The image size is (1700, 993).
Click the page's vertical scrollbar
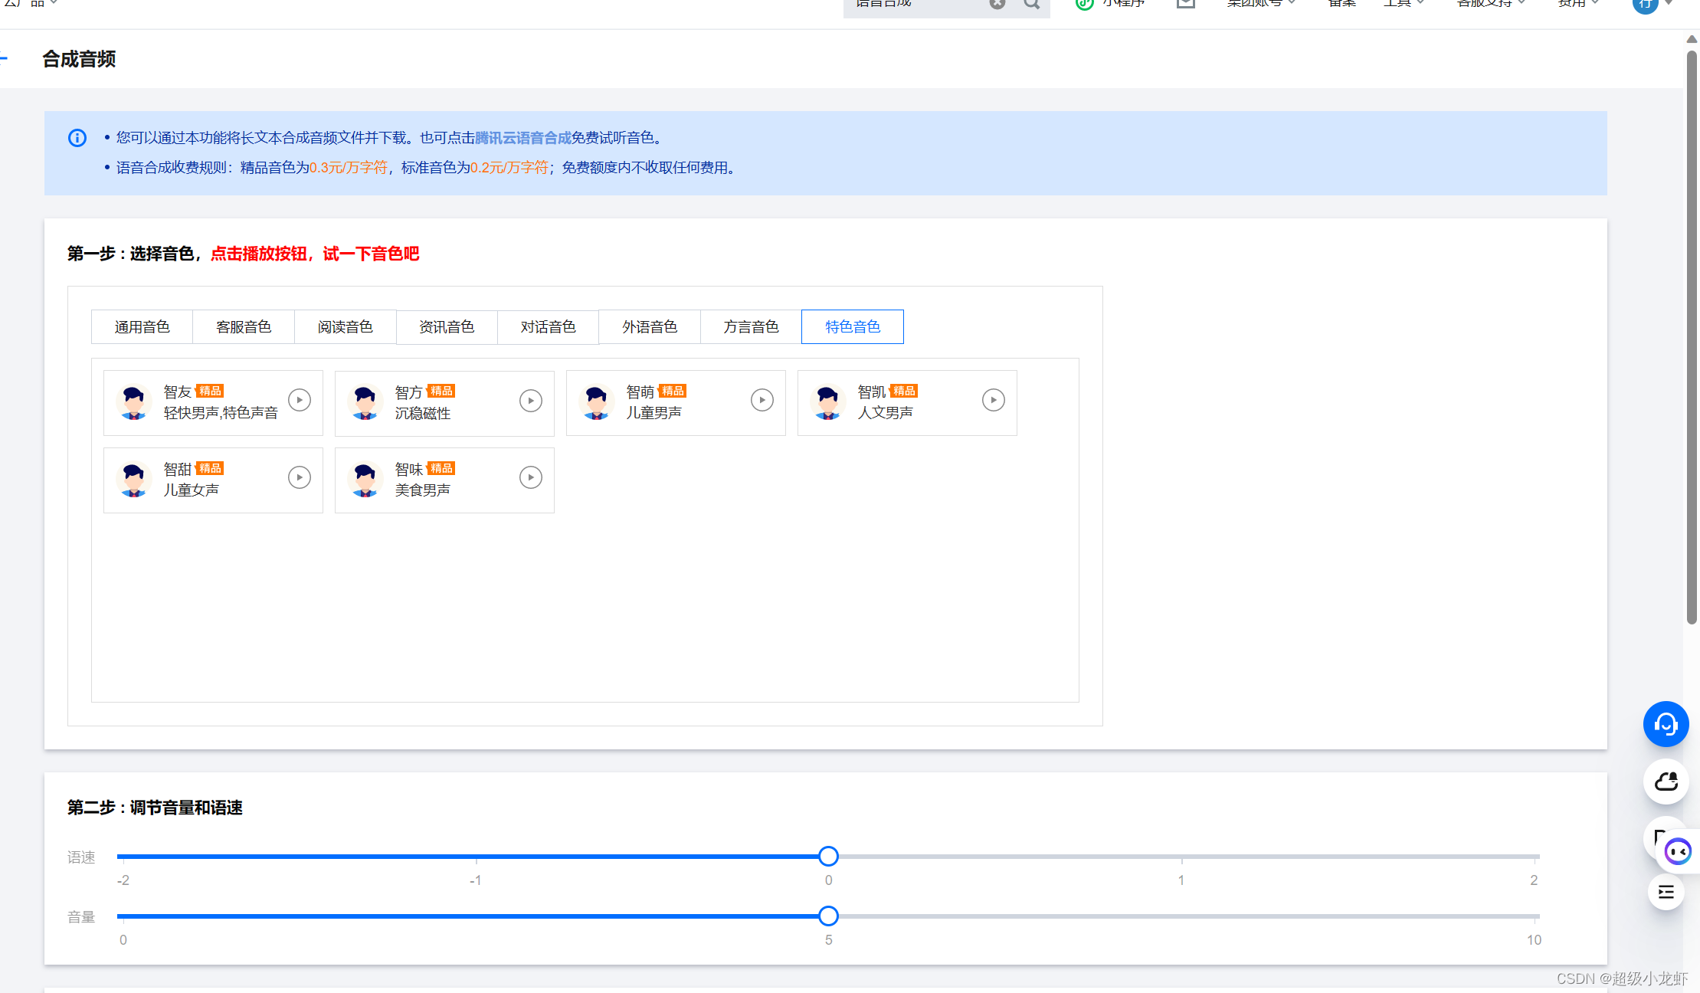point(1692,337)
